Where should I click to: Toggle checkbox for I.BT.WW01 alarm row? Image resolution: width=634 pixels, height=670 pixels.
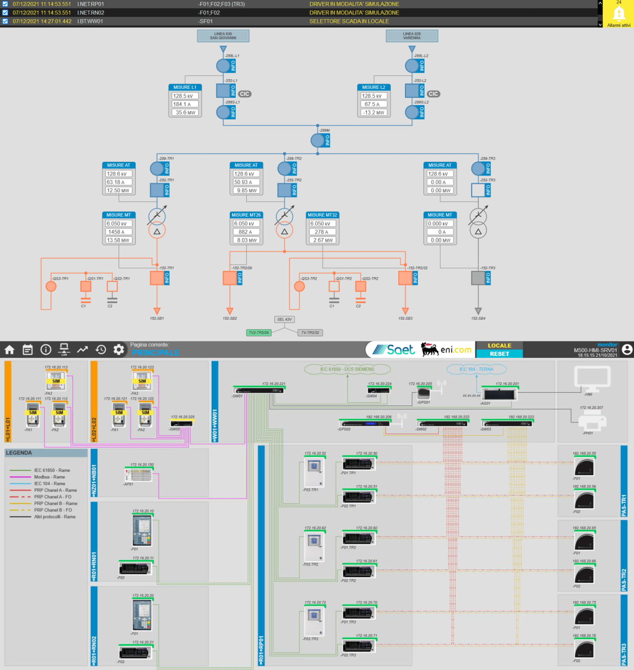5,21
